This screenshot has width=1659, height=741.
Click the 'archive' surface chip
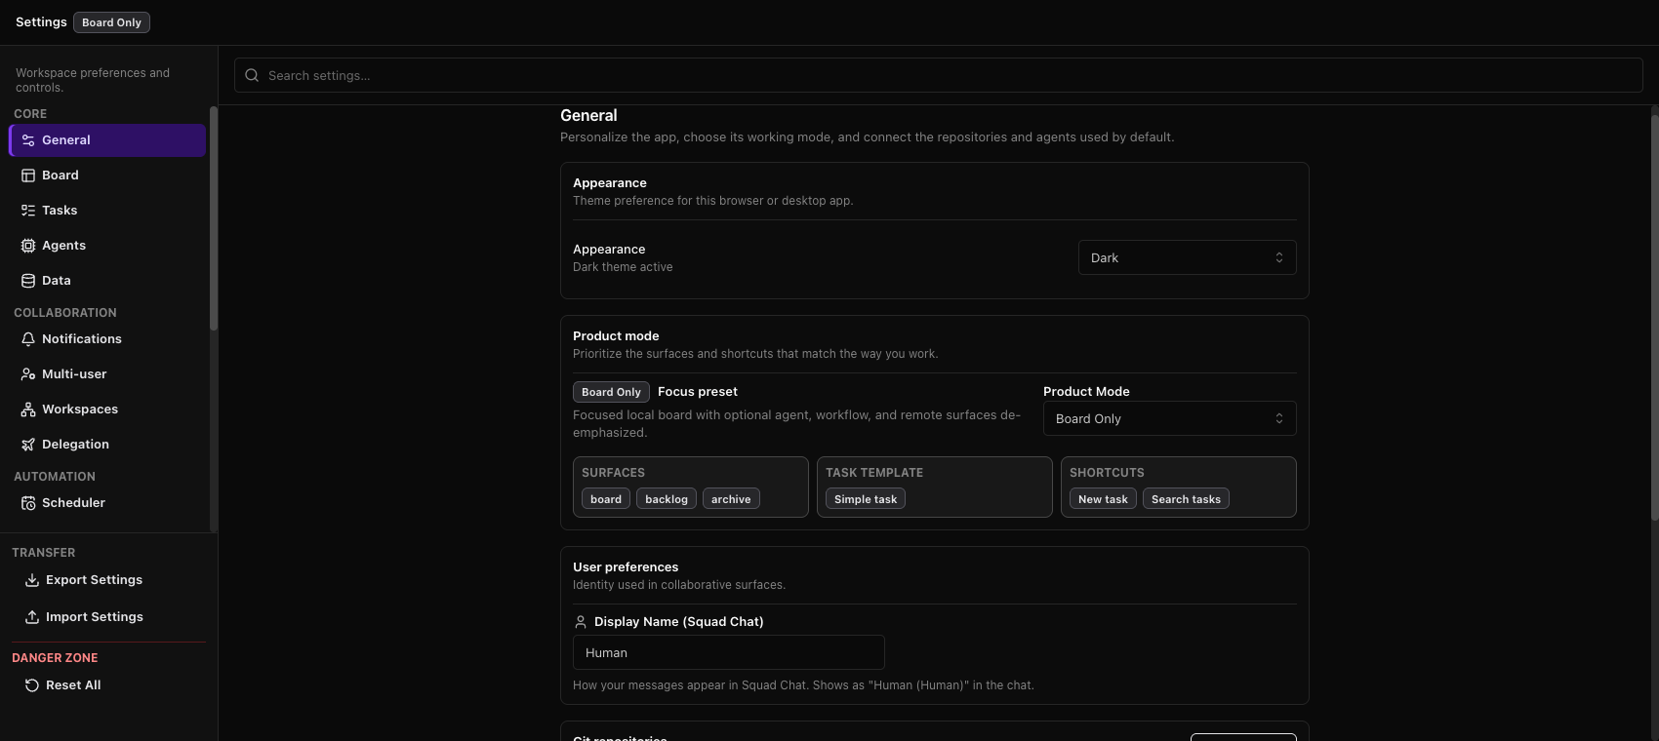click(x=731, y=499)
